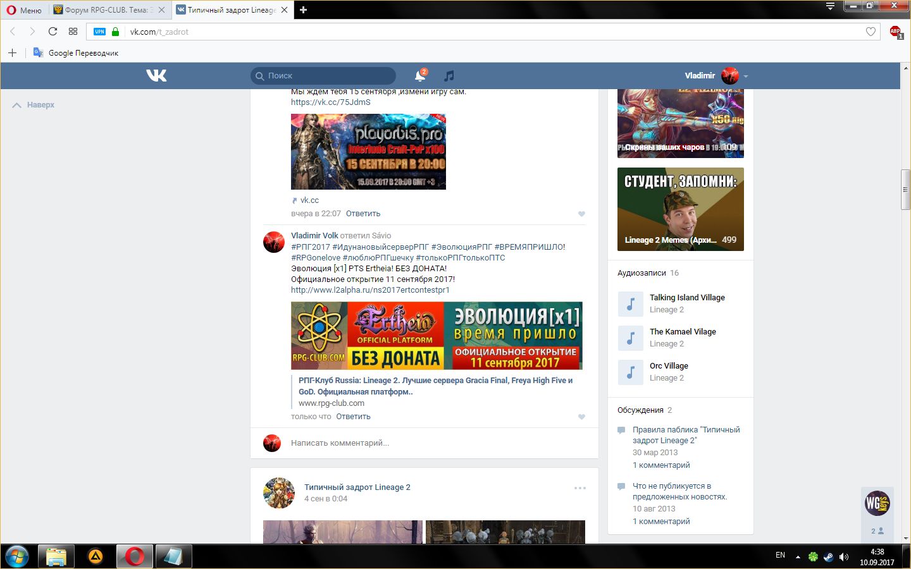The width and height of the screenshot is (911, 569).
Task: Open the notifications bell icon
Action: (x=419, y=76)
